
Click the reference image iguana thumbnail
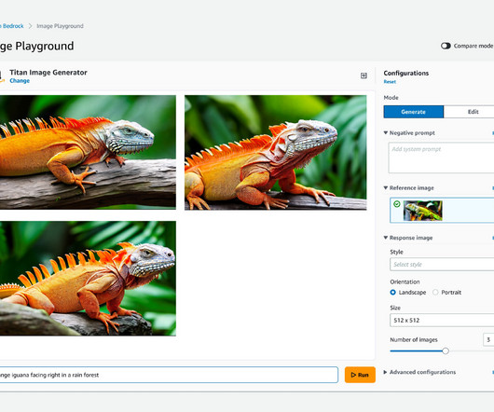coord(423,211)
